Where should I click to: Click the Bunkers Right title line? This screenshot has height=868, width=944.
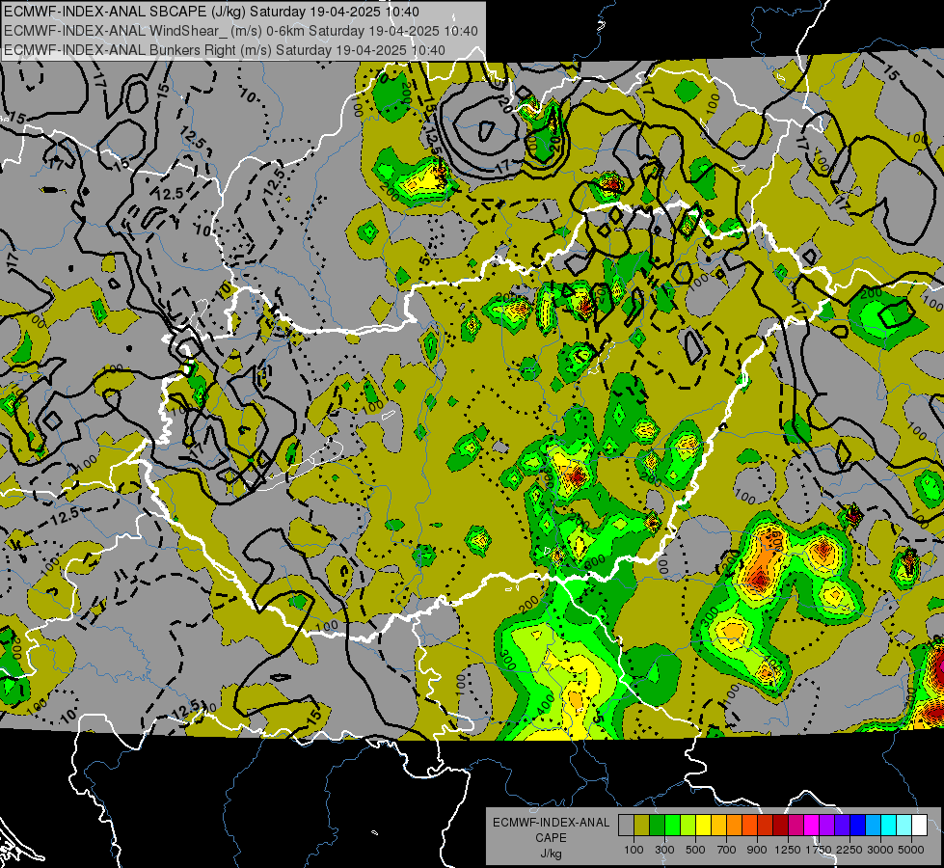tap(225, 50)
